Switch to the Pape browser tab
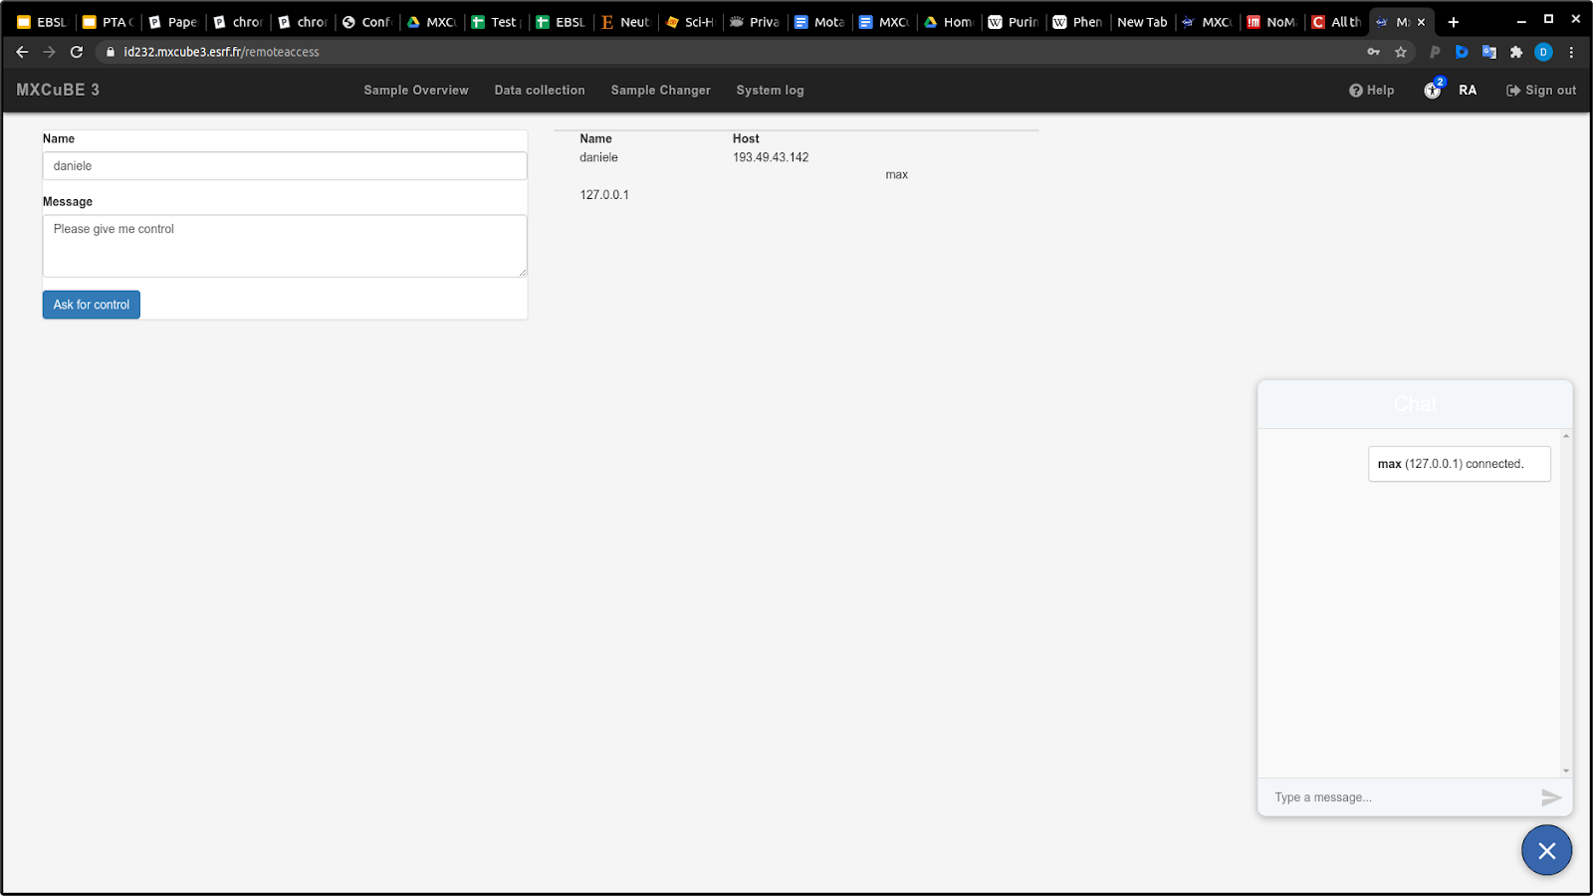Image resolution: width=1593 pixels, height=896 pixels. [174, 22]
